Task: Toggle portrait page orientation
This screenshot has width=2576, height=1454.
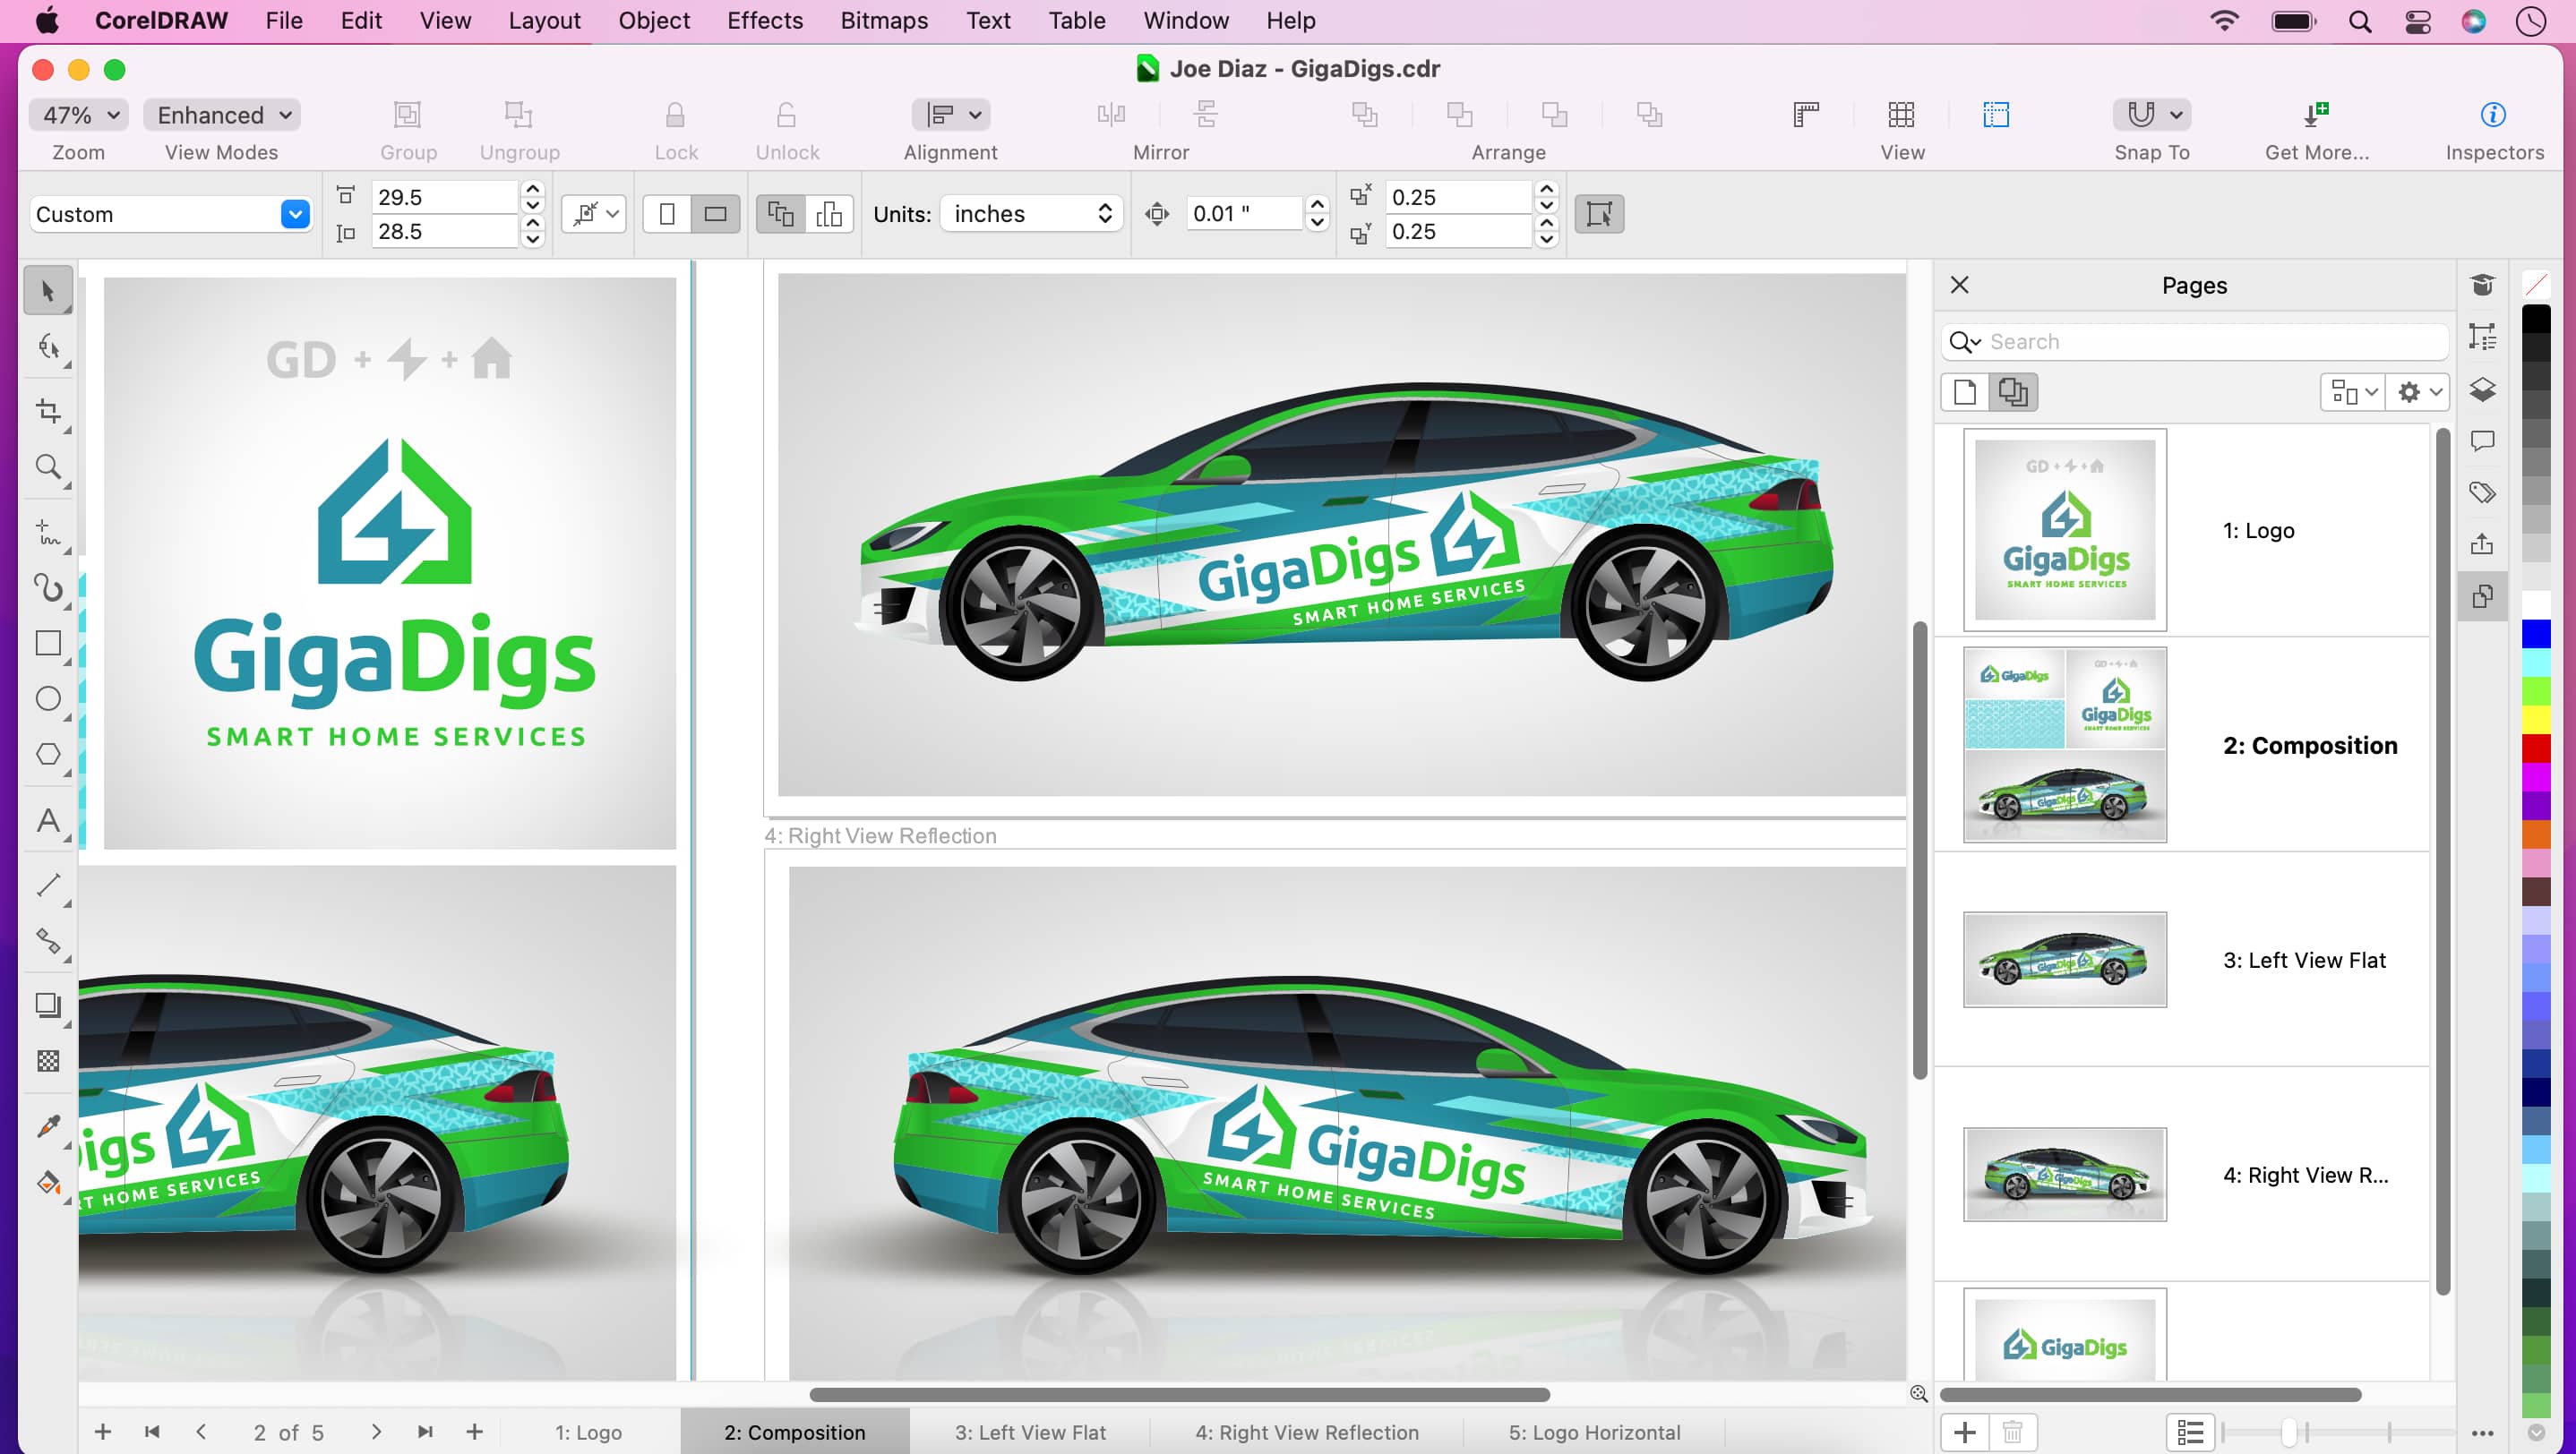Action: tap(666, 213)
